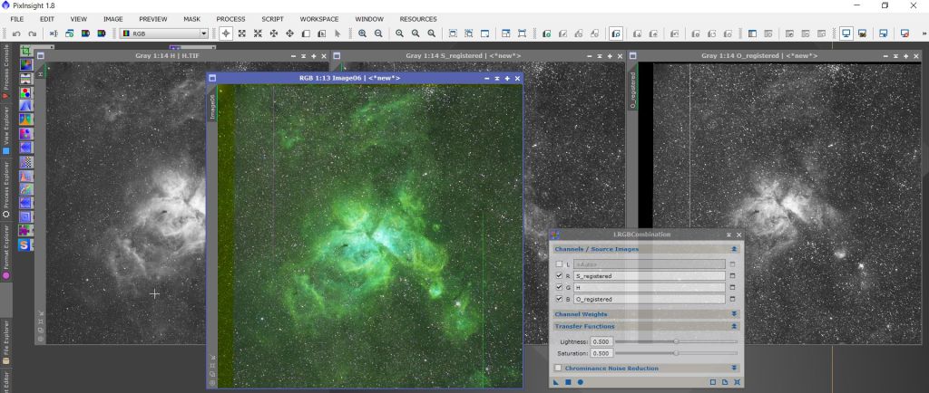Open the Process Explorer side tab
929x393 pixels.
click(5, 186)
